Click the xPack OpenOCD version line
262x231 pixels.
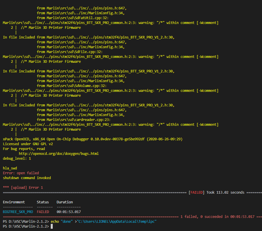pos(93,139)
